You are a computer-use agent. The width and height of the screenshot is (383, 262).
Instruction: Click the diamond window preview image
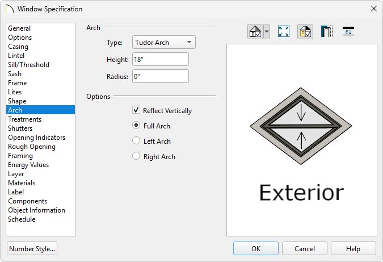(x=301, y=126)
